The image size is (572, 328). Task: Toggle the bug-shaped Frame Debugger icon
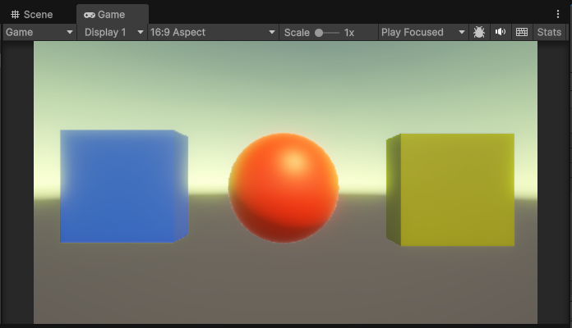[x=479, y=32]
